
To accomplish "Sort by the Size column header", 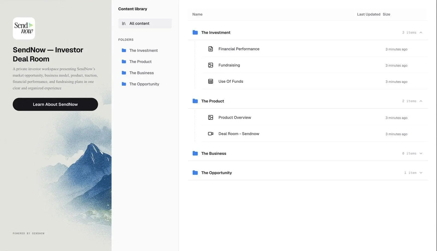I will tap(386, 14).
